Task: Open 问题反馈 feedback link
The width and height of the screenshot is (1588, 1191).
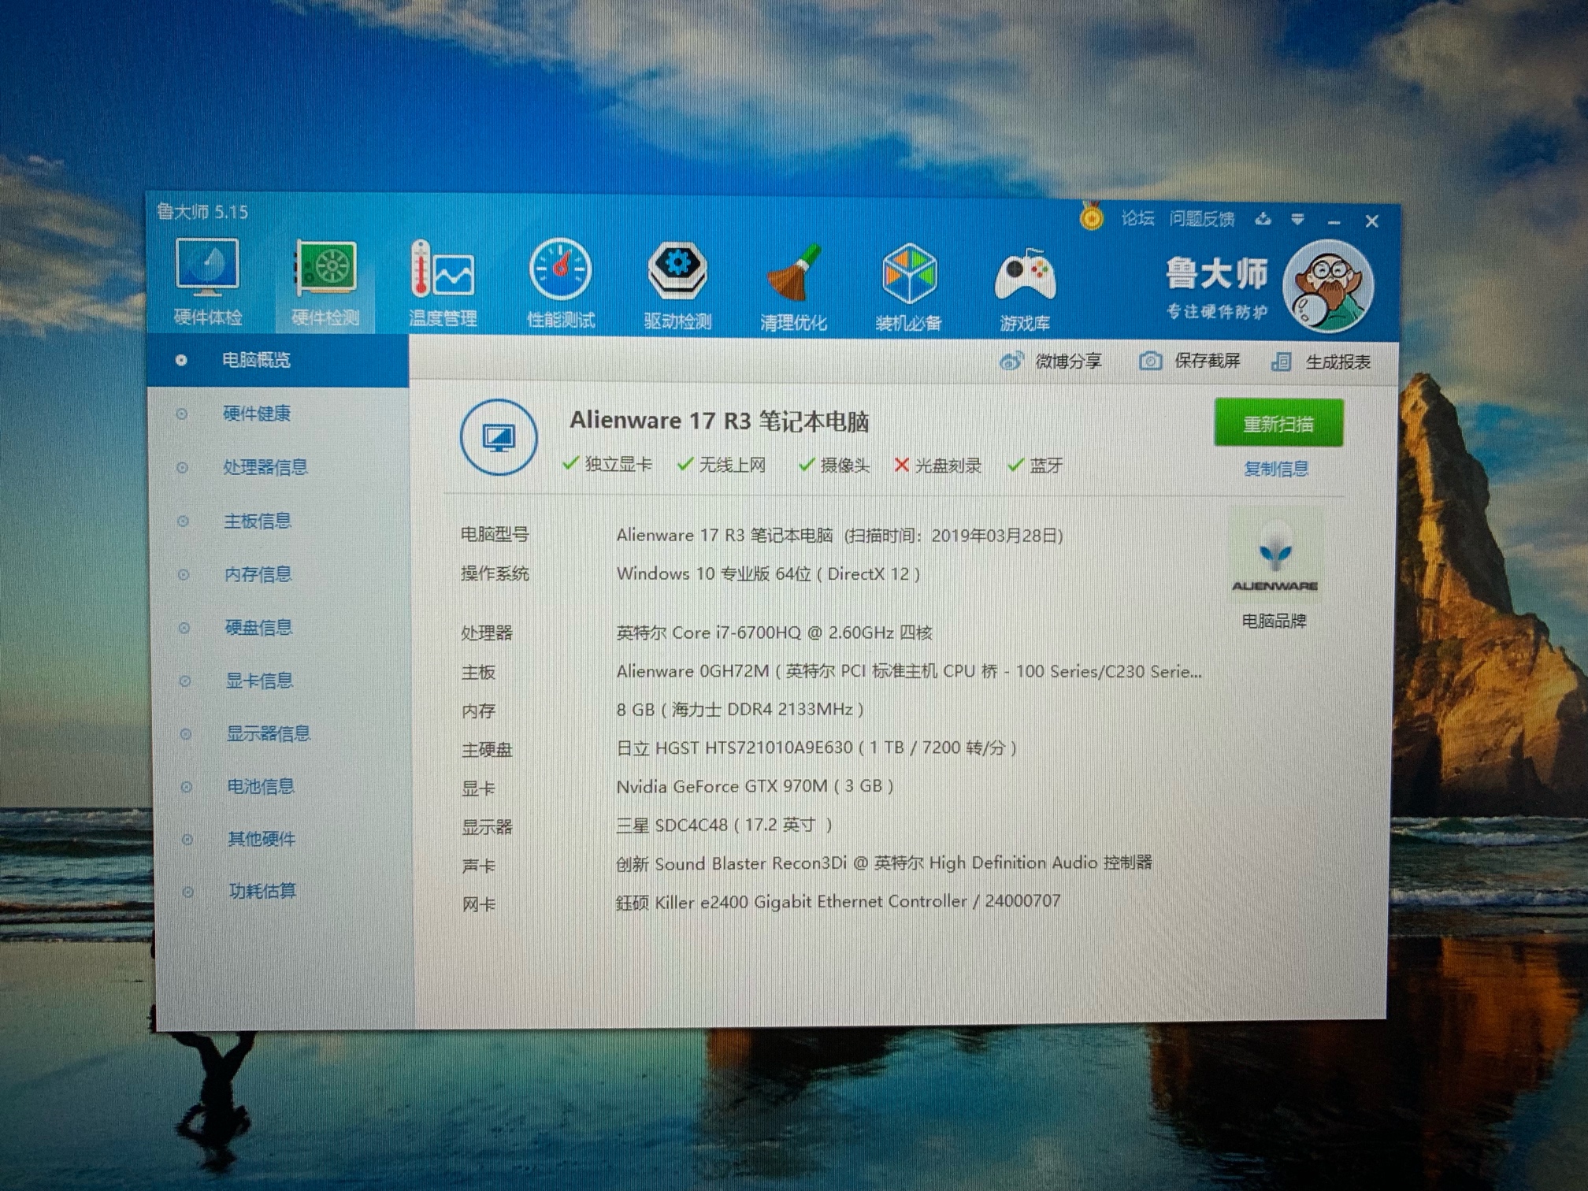Action: tap(1201, 219)
